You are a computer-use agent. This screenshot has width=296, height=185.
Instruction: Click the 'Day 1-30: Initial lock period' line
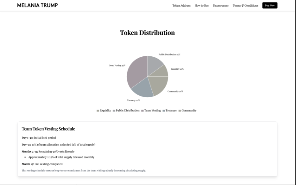(x=39, y=137)
